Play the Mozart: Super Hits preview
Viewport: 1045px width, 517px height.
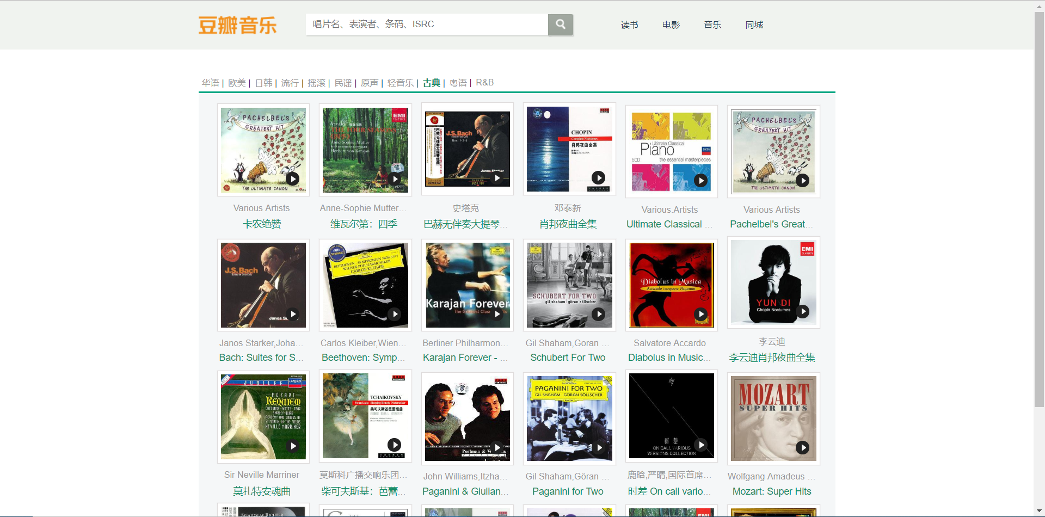coord(803,447)
